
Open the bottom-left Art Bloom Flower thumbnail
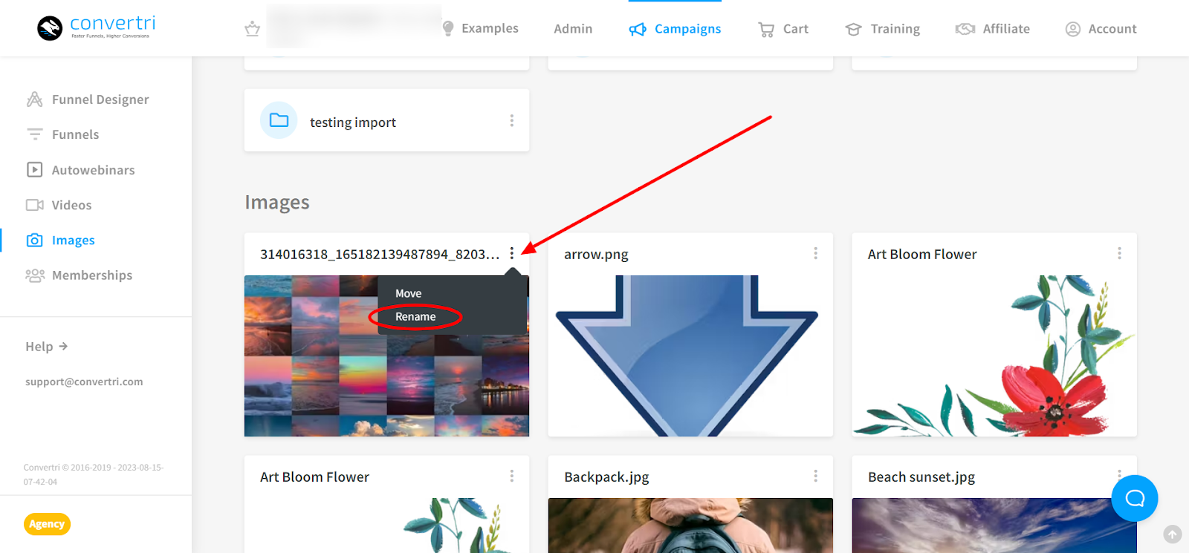click(386, 526)
